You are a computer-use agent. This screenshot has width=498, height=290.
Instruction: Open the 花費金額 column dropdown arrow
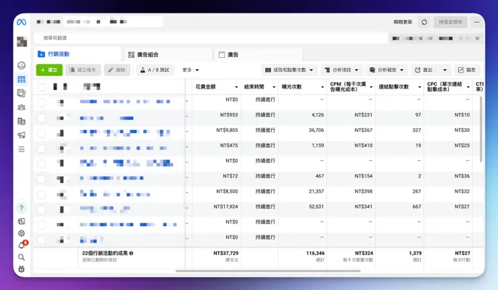(x=236, y=87)
